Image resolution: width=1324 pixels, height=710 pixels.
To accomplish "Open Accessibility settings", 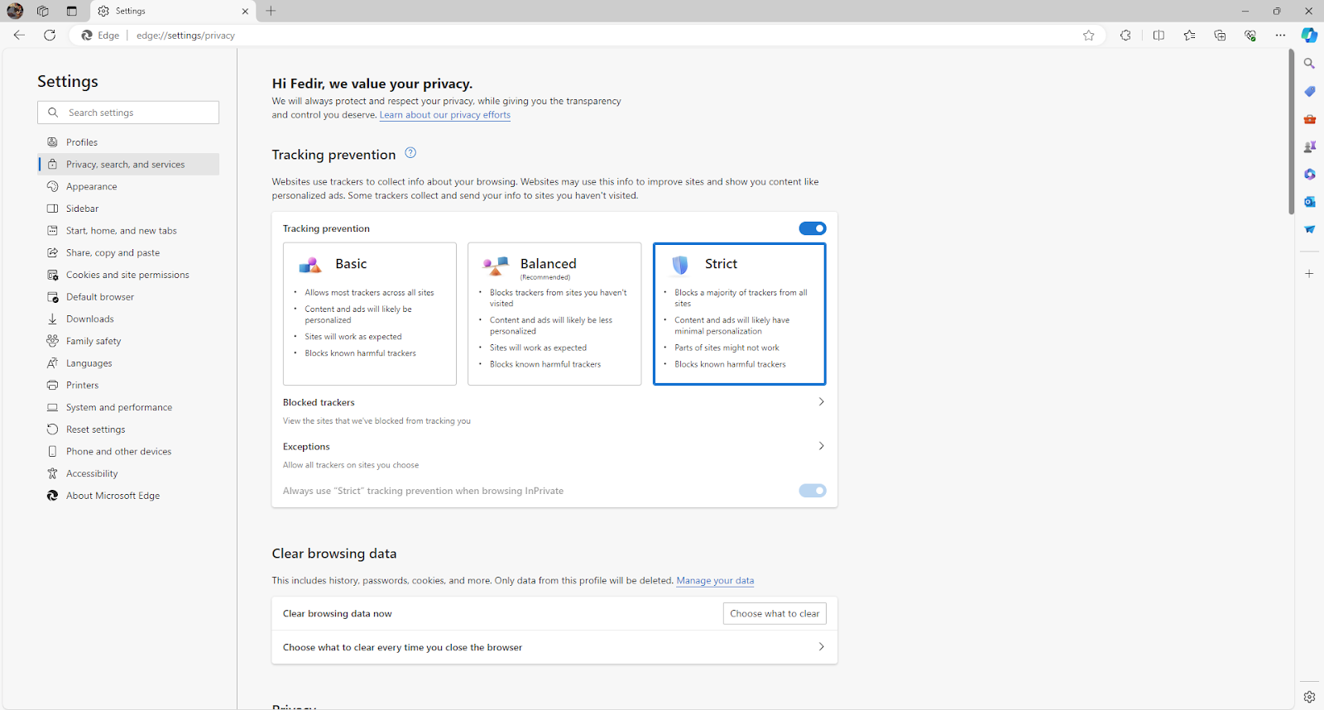I will tap(128, 473).
